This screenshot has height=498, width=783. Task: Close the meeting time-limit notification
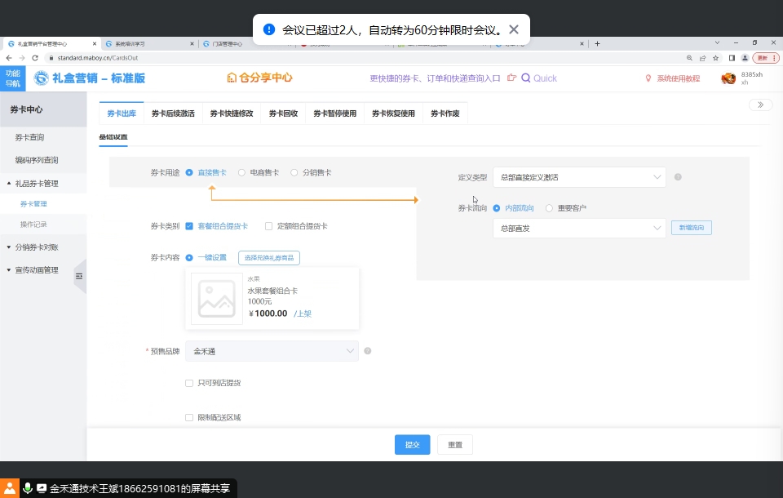(x=513, y=30)
